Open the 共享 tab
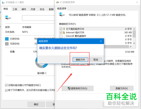 33,9
